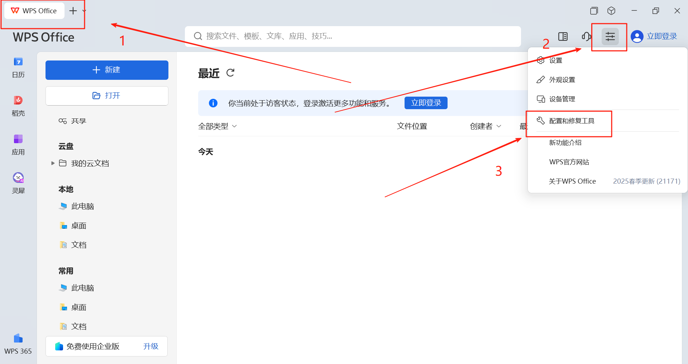Open the 全部类型 filter dropdown
Viewport: 688px width, 364px height.
[218, 126]
